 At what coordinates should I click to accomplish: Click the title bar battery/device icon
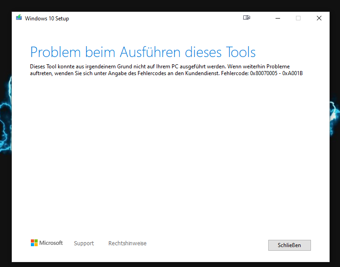246,18
